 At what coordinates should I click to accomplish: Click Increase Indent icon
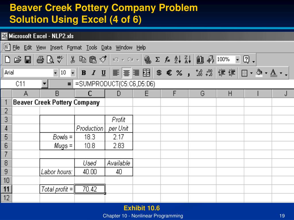(x=232, y=73)
